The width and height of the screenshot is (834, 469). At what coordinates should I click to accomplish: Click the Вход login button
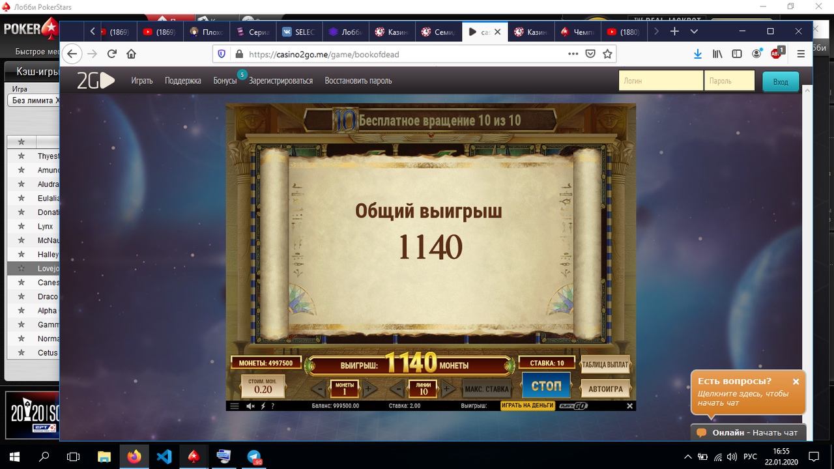[x=781, y=81]
